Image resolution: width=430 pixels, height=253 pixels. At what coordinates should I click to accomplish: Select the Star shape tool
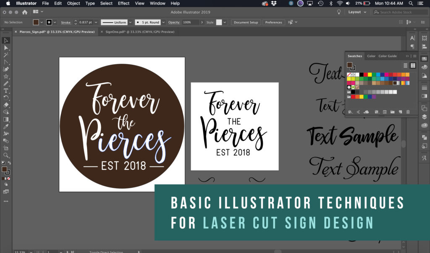tap(6, 76)
